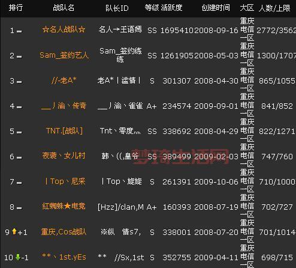Click creation date 2008-07-20
Screen dimensions: 296x268
tap(216, 232)
